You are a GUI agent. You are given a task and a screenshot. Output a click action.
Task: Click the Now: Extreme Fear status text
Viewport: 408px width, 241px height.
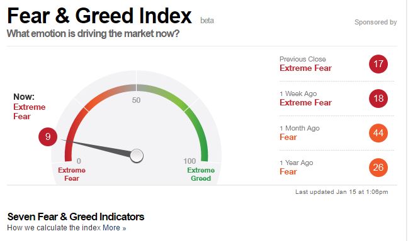30,107
